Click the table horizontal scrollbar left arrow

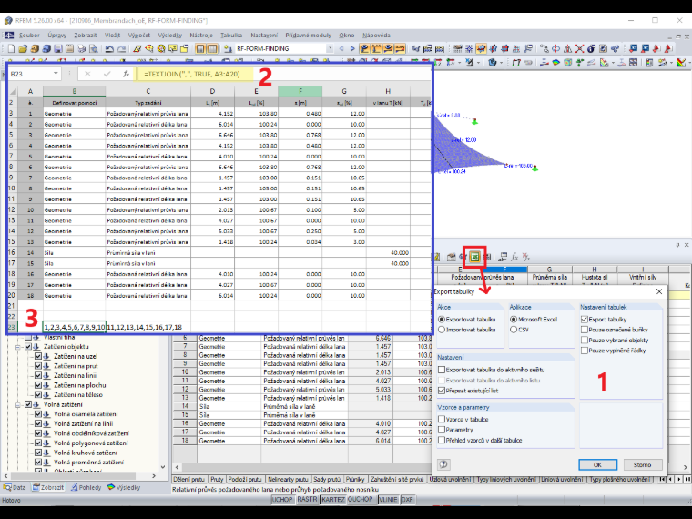click(x=178, y=467)
